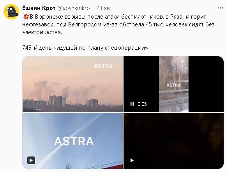Open the 23 хв timestamp
This screenshot has width=226, height=172.
tap(103, 8)
